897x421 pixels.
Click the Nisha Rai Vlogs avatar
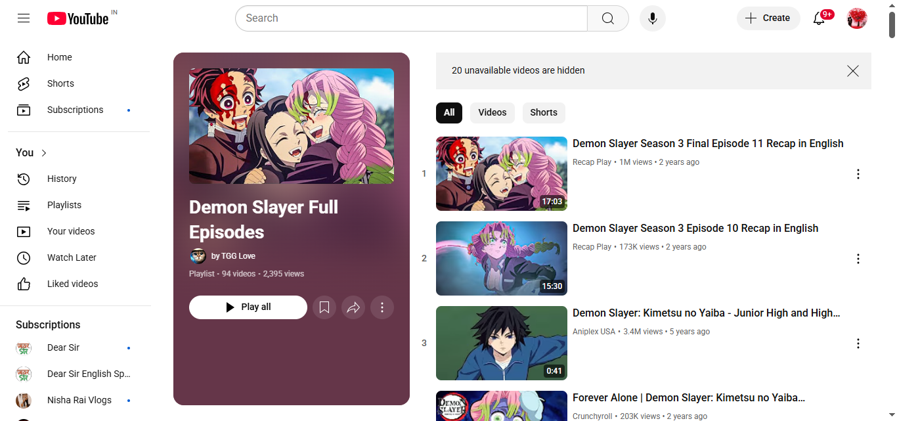(24, 400)
